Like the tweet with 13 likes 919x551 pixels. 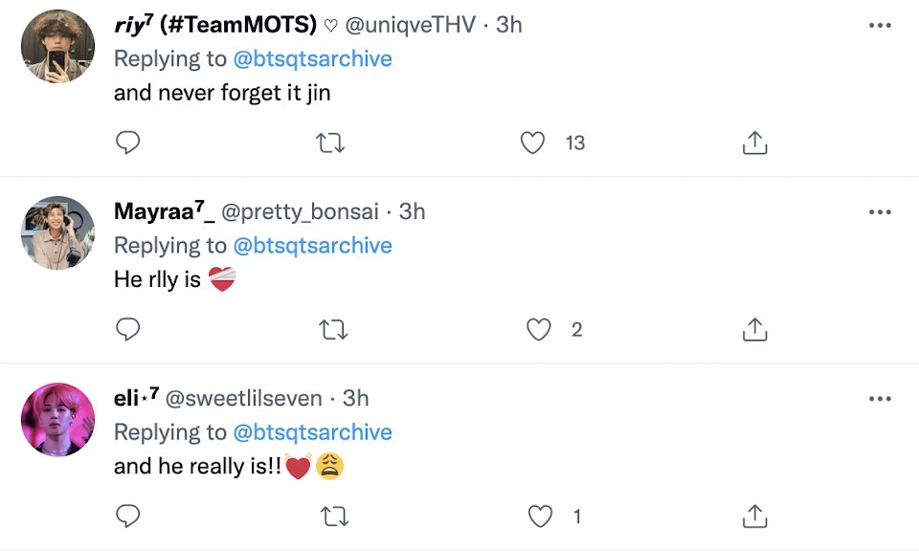click(x=533, y=143)
